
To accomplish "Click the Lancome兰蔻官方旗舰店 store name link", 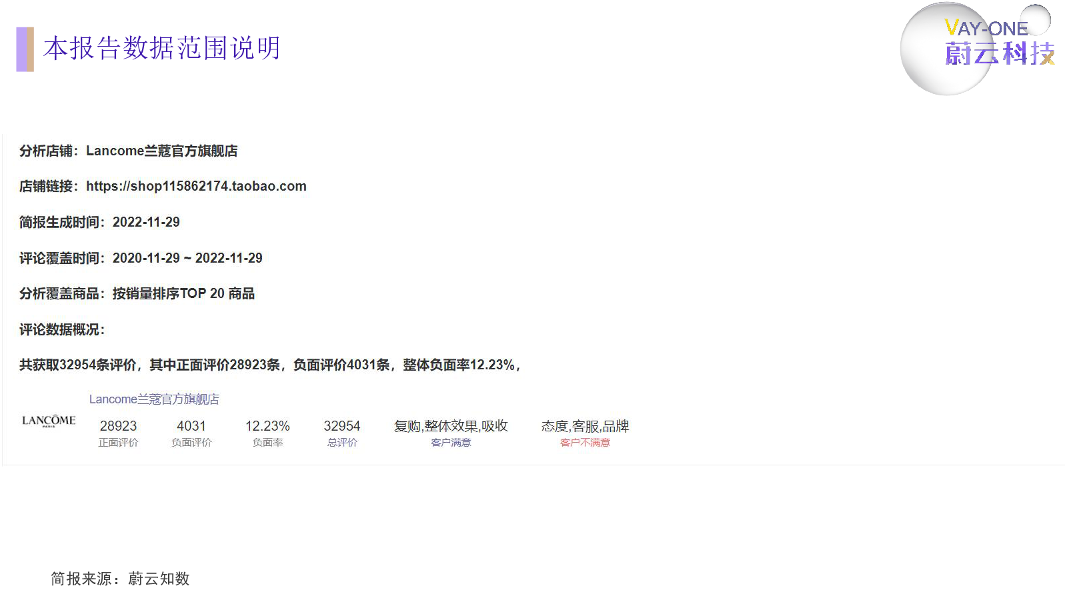I will point(153,399).
